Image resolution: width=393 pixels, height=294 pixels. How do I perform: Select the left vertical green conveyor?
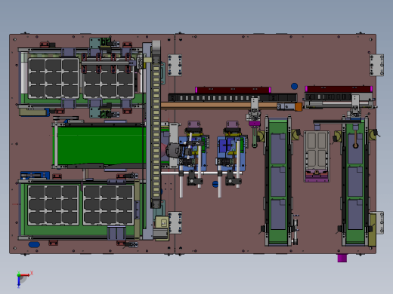point(278,182)
